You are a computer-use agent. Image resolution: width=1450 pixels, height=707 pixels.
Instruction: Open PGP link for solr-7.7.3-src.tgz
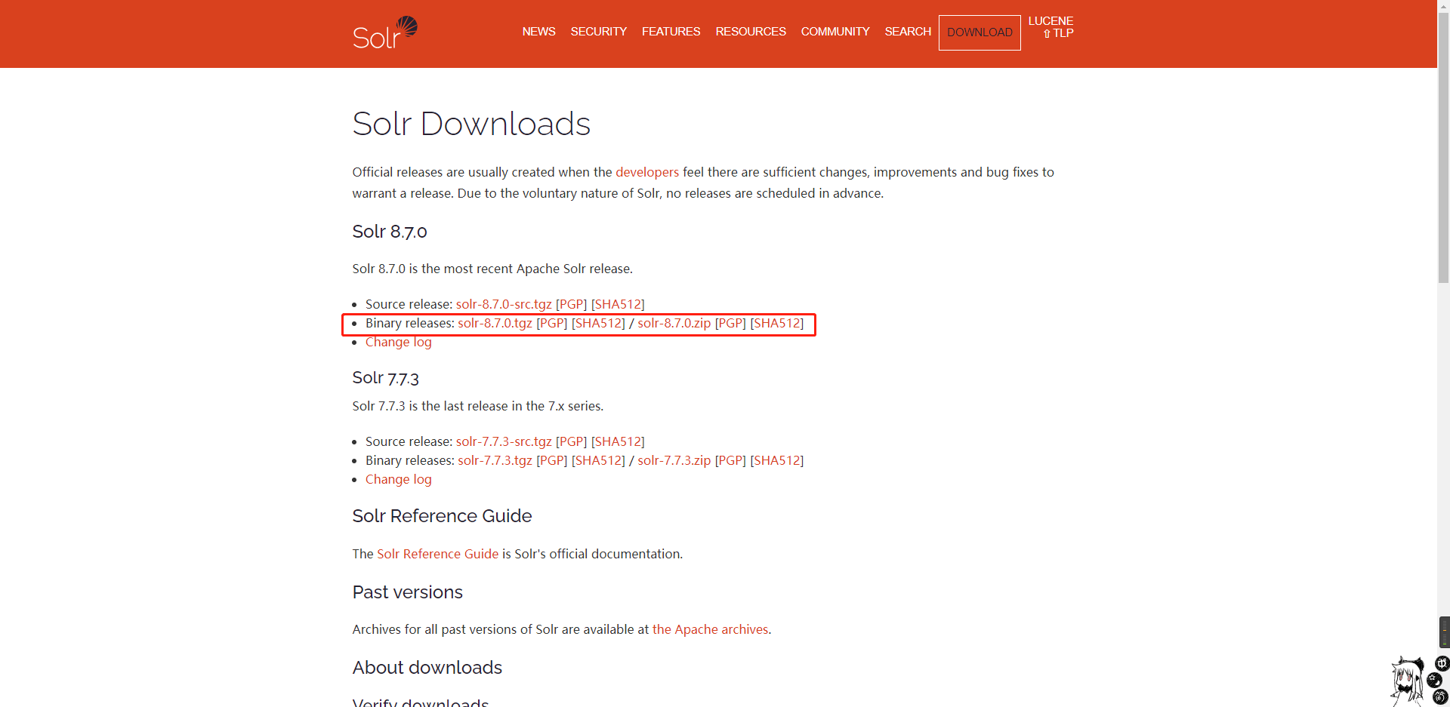point(571,441)
